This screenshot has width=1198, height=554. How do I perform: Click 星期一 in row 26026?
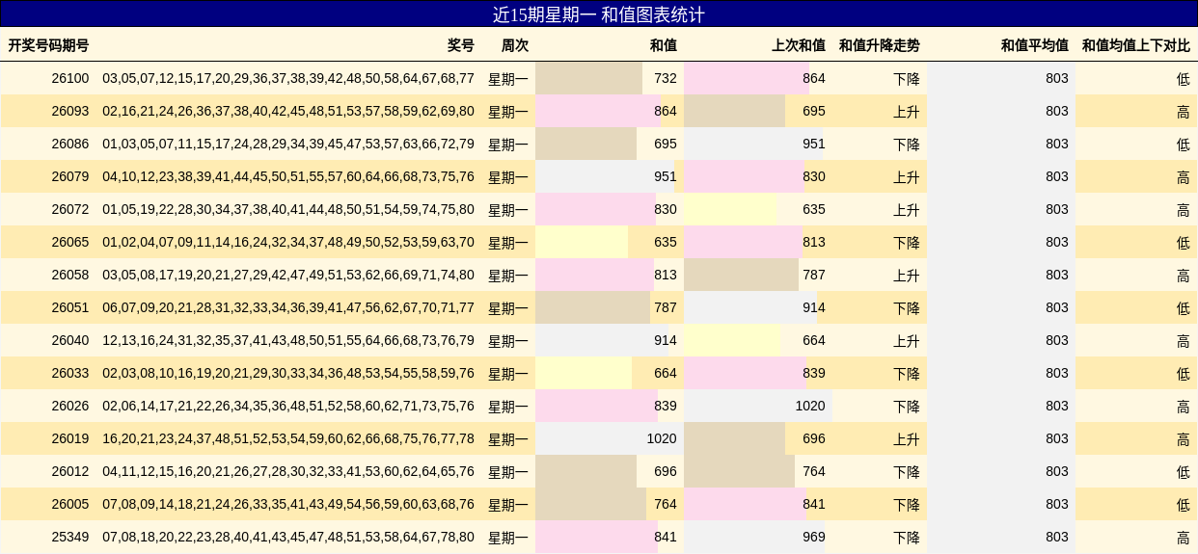pyautogui.click(x=508, y=407)
